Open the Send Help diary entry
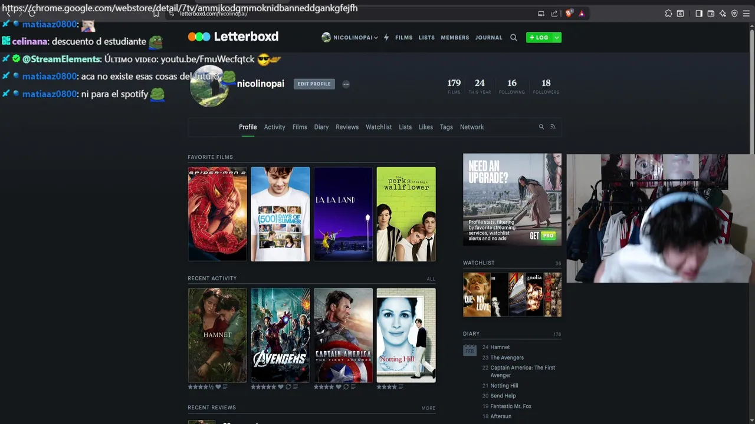755x424 pixels. click(503, 396)
